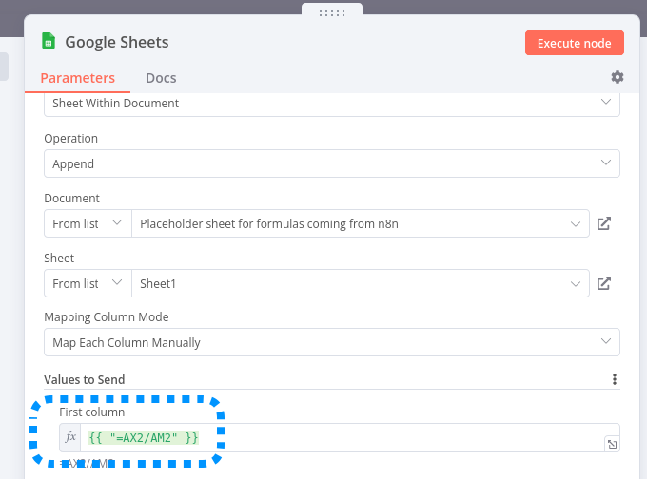
Task: Expand the Placeholder sheet document selector
Action: tap(360, 224)
